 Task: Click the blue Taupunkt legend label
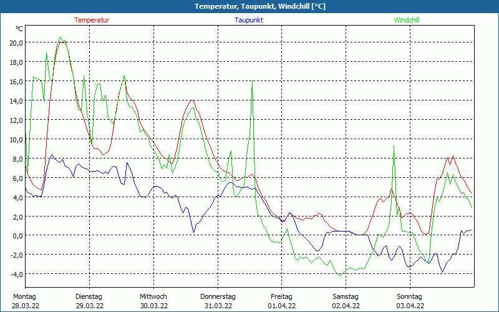point(249,20)
